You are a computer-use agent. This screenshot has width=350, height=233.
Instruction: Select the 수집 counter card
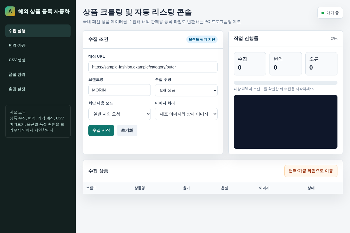(250, 64)
